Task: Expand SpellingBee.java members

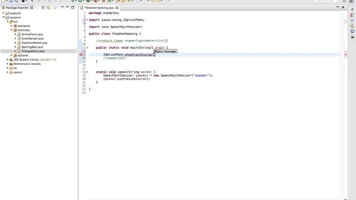Action: 16,47
